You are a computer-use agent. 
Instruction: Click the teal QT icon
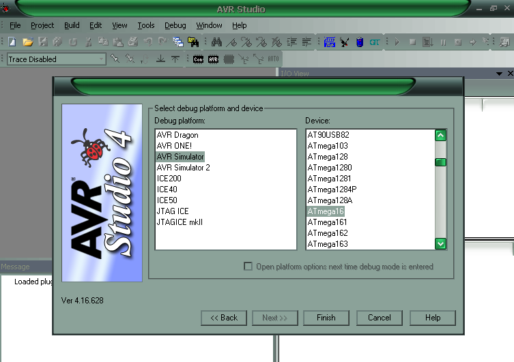[x=374, y=42]
